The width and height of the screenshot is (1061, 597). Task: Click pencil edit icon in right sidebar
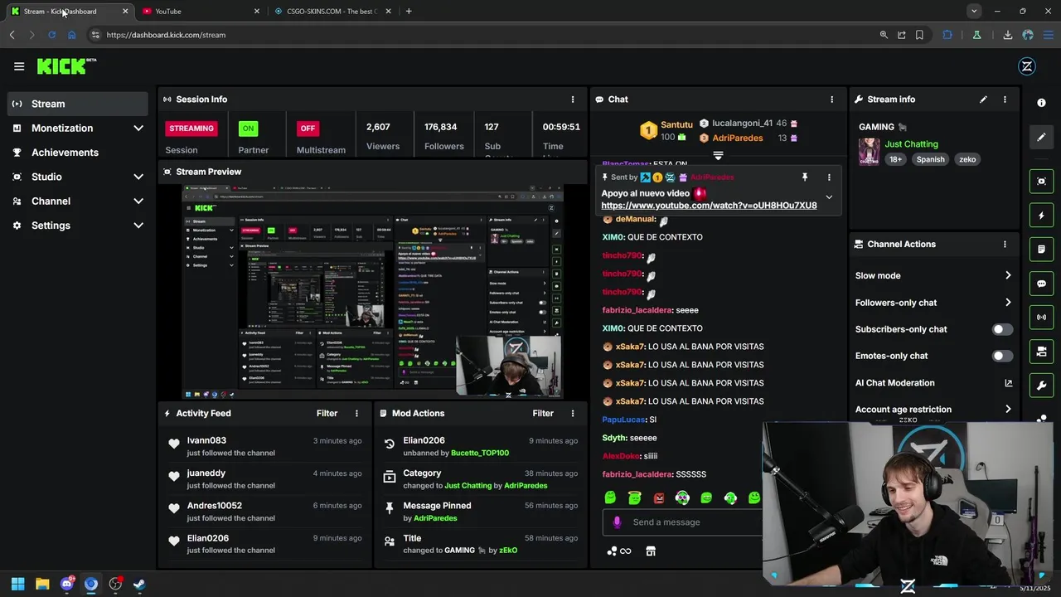[1042, 137]
